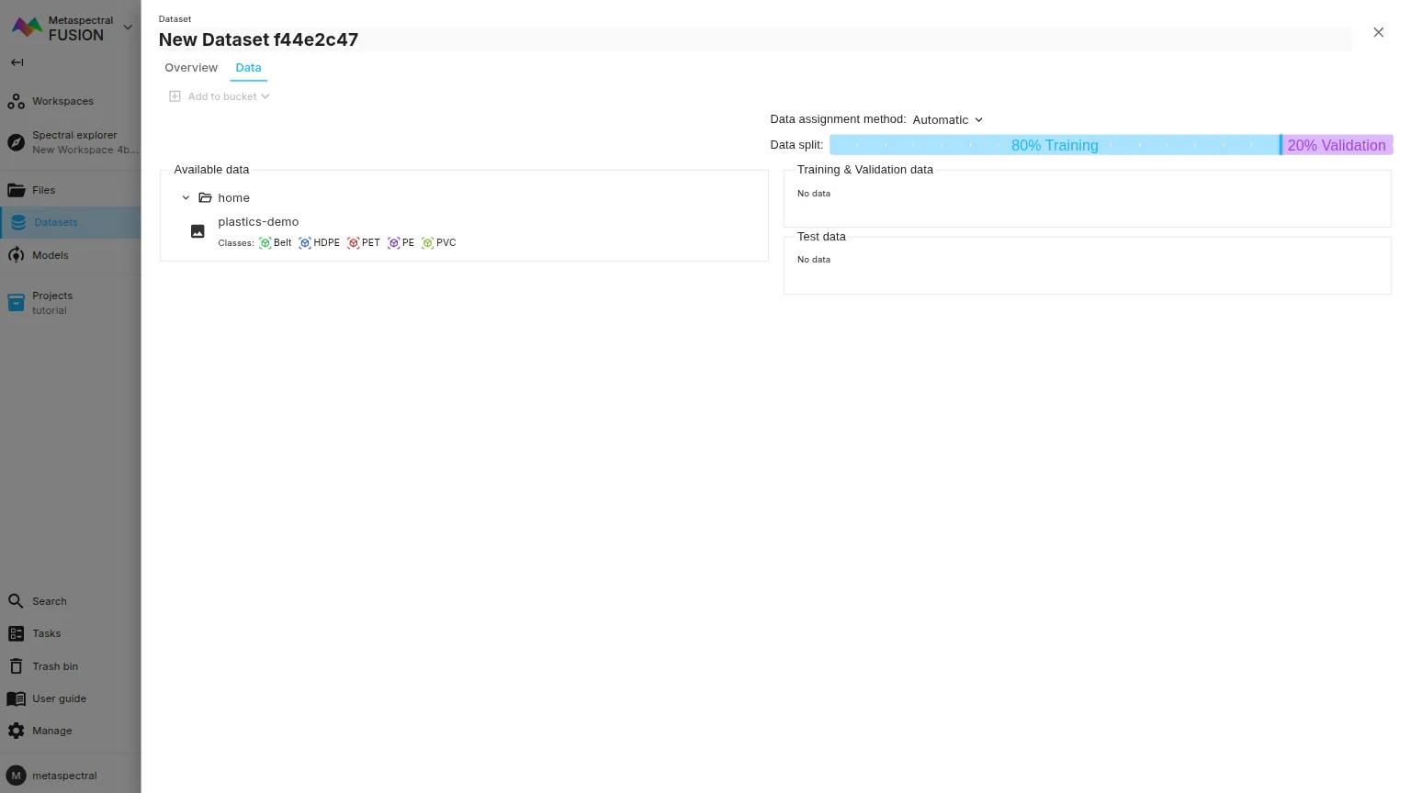Click the training/validation split slider handle

1280,145
